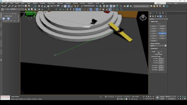The width and height of the screenshot is (187, 105).
Task: Open the Modify panel tab icon
Action: click(154, 13)
